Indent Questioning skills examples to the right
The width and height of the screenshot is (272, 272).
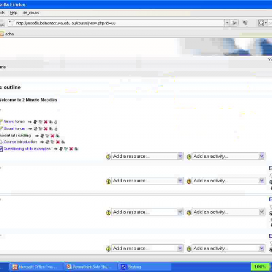55,149
